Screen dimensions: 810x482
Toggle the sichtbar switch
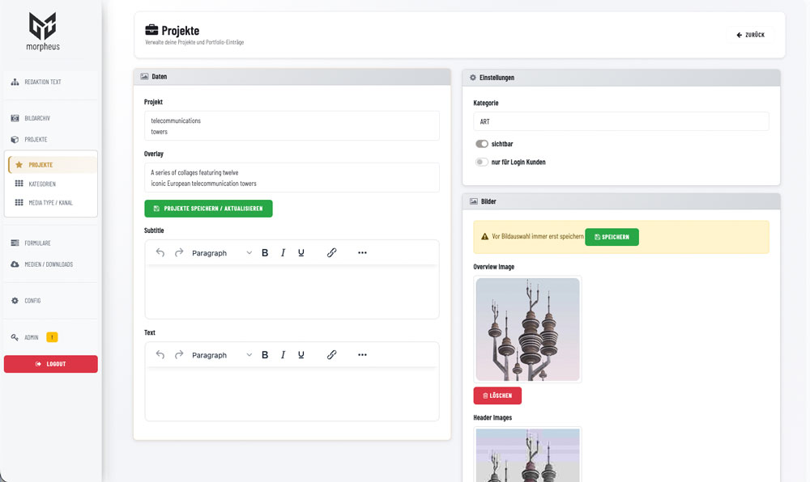coord(482,144)
